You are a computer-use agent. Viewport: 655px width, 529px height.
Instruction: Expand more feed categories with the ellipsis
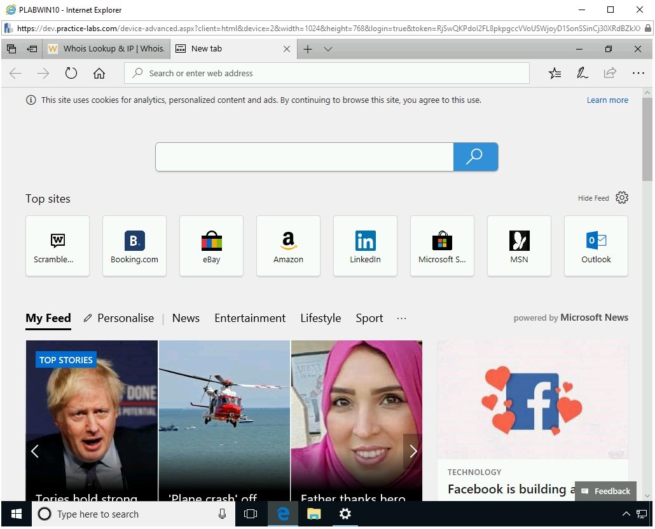(x=401, y=318)
